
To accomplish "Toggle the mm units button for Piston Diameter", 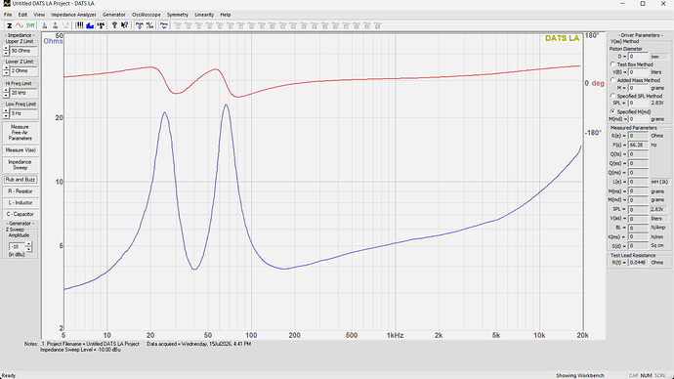I will point(659,57).
